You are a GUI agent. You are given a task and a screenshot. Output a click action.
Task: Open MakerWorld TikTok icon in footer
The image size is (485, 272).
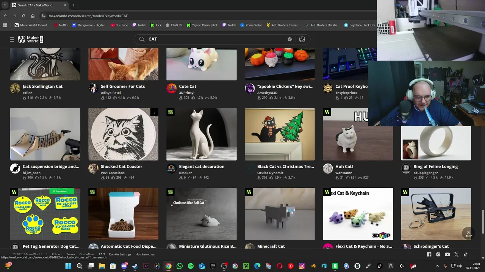click(x=465, y=255)
